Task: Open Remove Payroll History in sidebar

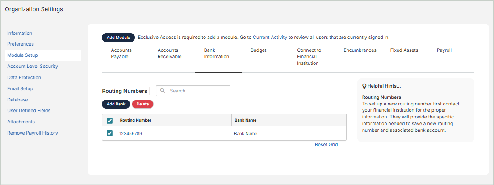Action: [x=33, y=133]
